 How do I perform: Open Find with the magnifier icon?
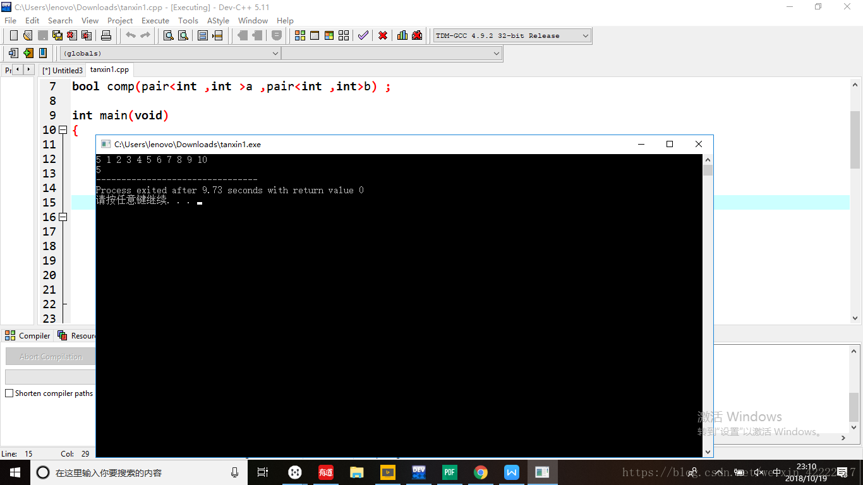pyautogui.click(x=168, y=35)
